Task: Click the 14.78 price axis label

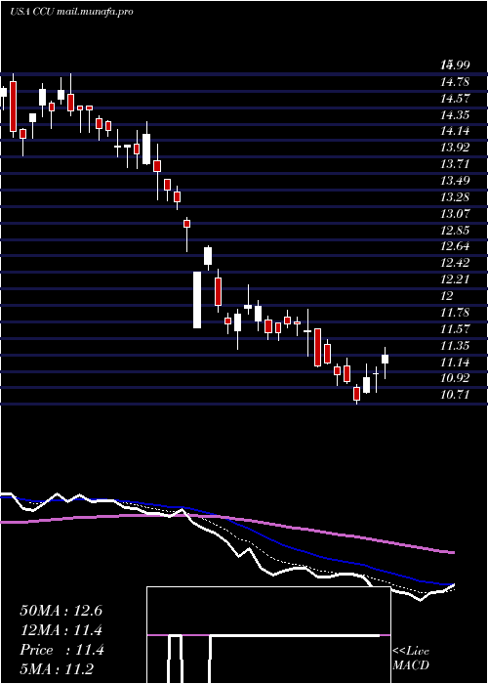Action: click(x=455, y=82)
